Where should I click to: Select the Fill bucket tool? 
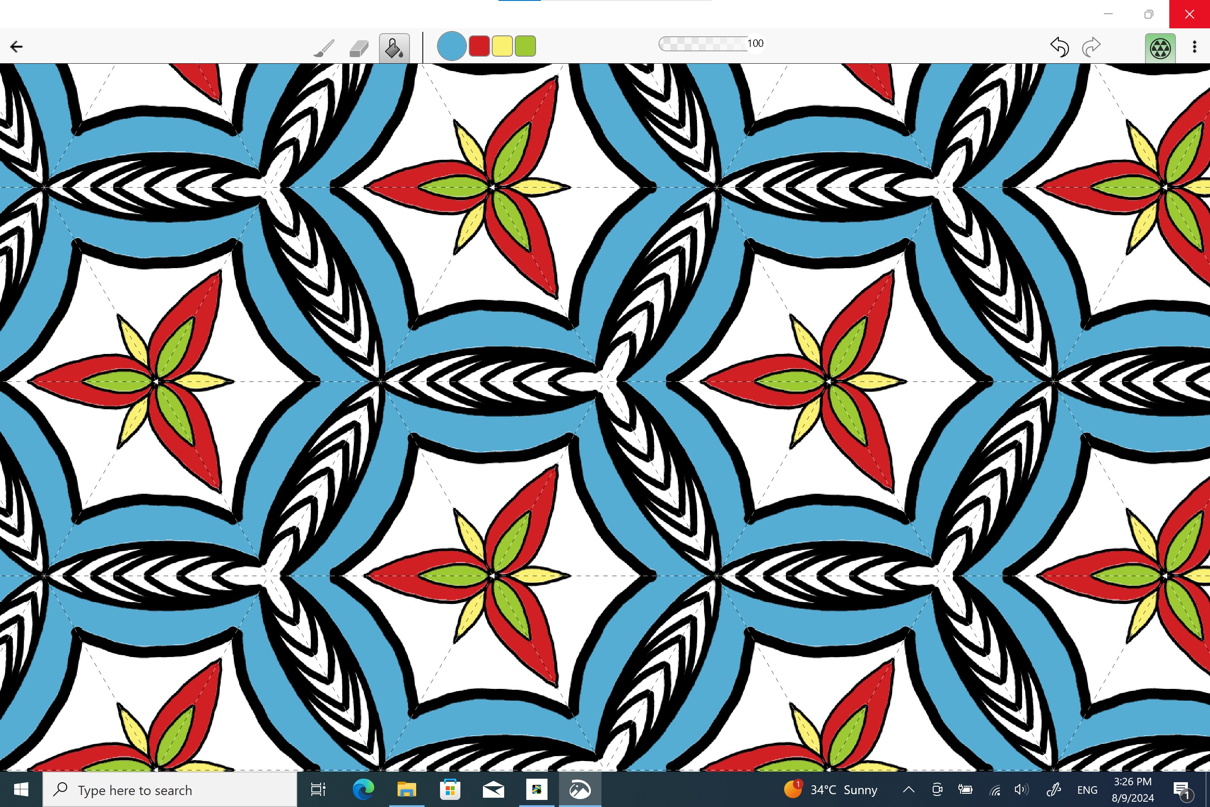point(394,48)
